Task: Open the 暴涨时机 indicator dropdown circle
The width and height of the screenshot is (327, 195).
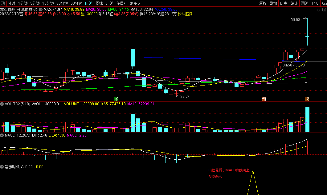Action: click(x=2, y=167)
